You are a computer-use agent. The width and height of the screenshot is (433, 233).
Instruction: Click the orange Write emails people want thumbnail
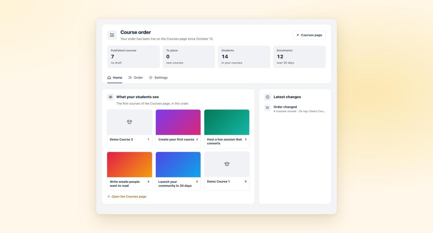[x=129, y=165]
